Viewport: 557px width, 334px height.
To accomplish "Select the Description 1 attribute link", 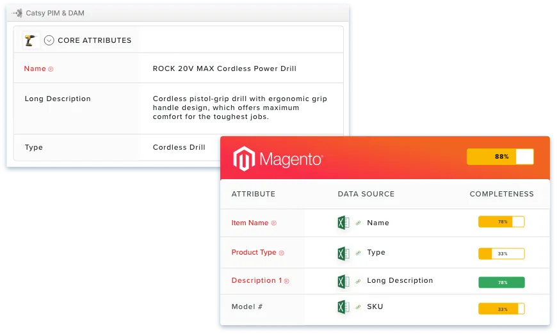I will pos(257,280).
